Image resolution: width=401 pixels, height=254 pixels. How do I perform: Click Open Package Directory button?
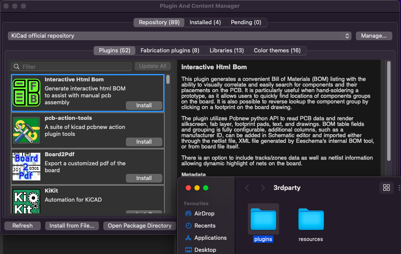(x=140, y=226)
